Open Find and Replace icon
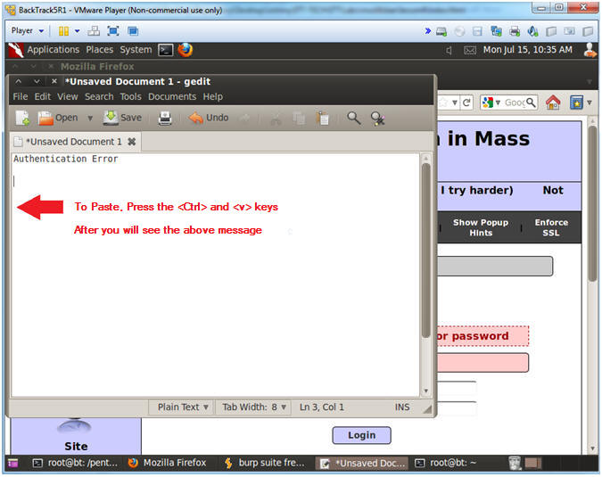This screenshot has height=477, width=602. point(378,119)
